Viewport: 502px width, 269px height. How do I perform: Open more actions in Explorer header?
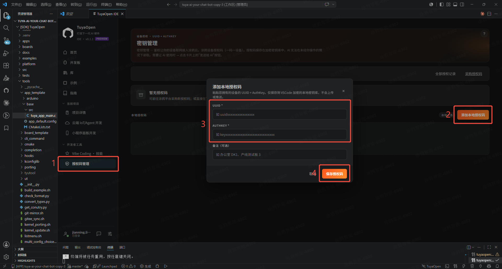(x=51, y=14)
